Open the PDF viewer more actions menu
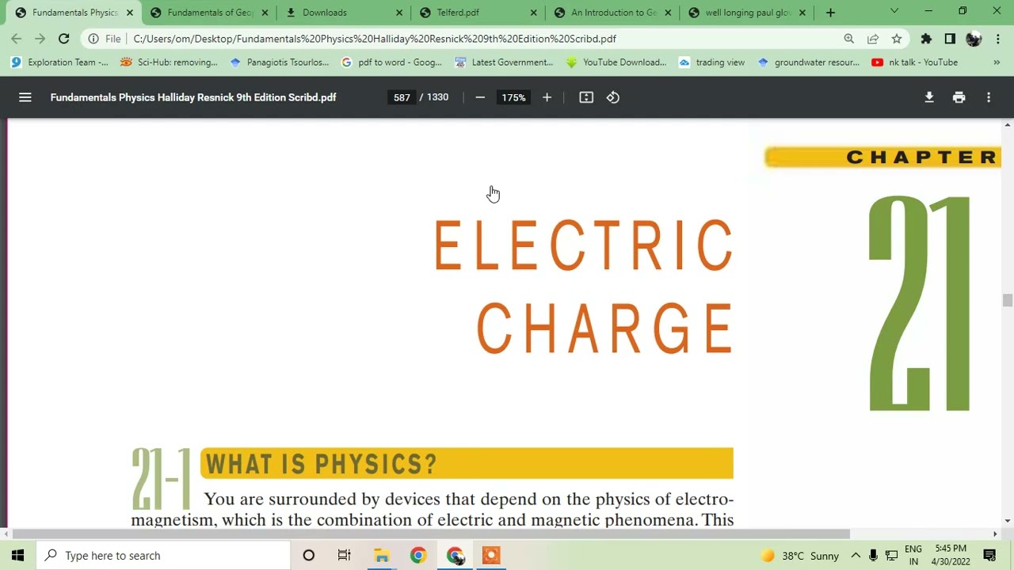The width and height of the screenshot is (1014, 570). (989, 97)
